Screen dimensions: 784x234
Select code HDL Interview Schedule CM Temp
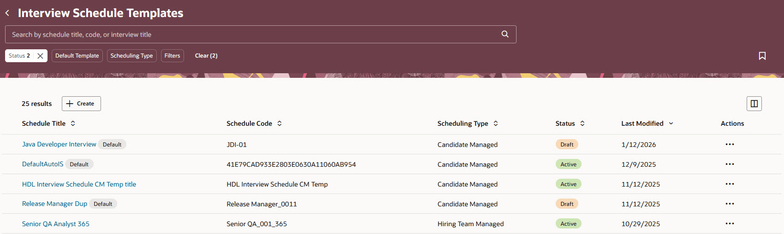277,184
